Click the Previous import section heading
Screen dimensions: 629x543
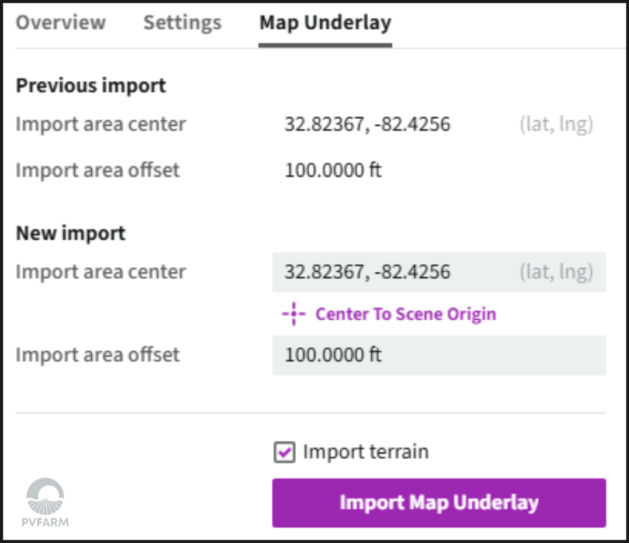pos(91,85)
